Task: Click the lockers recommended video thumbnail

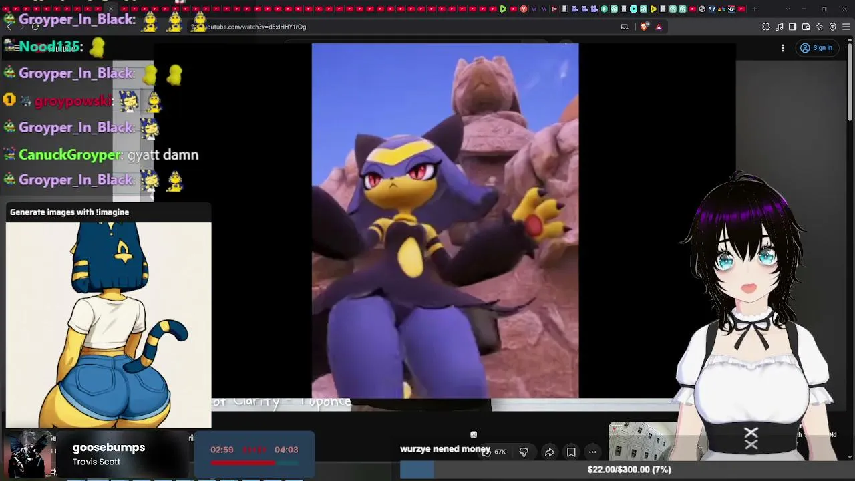Action: [x=643, y=442]
